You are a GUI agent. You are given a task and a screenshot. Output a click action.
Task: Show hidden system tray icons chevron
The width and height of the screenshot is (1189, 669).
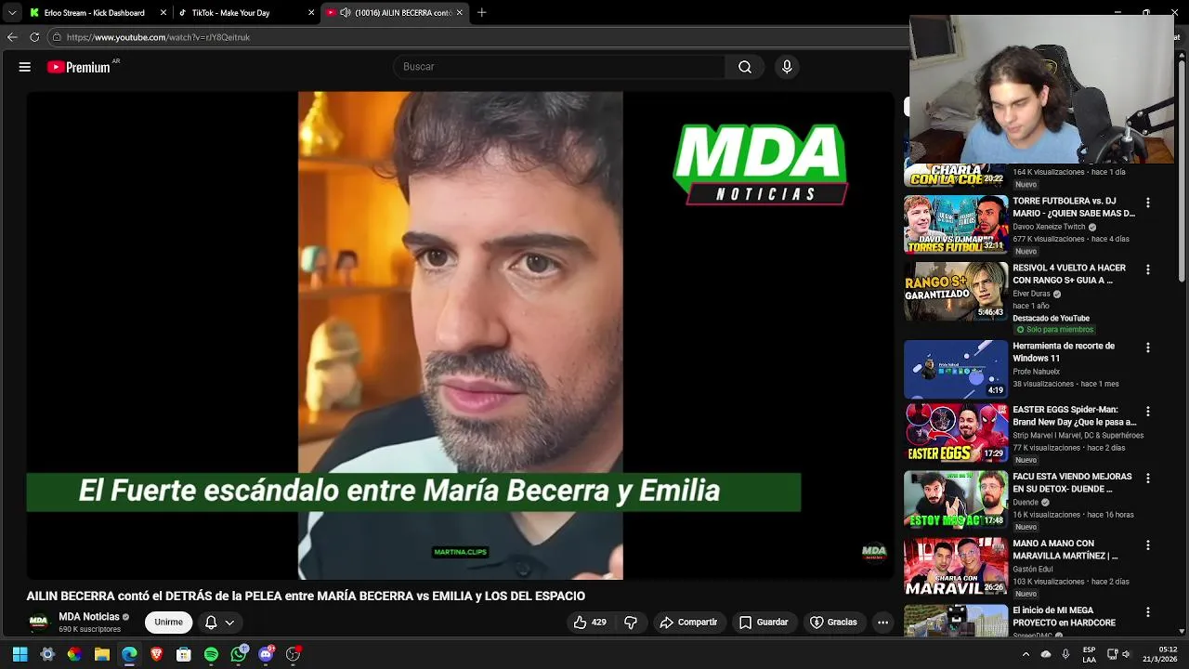pos(1026,654)
